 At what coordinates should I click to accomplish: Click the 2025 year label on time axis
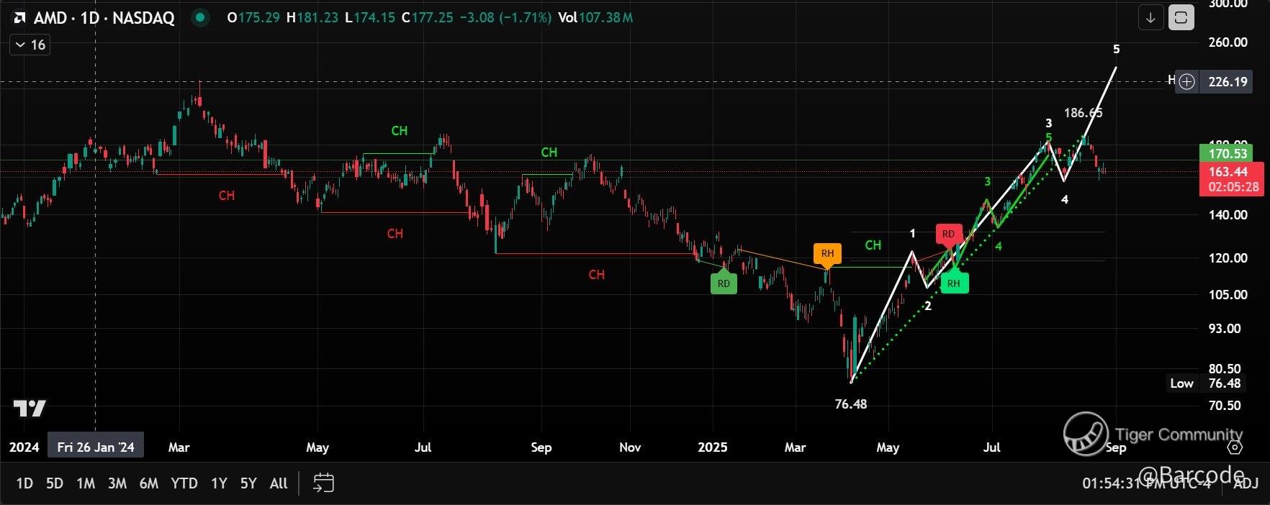click(x=713, y=447)
